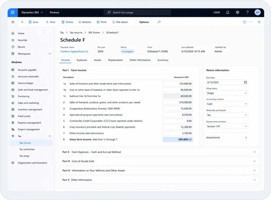Open the Filing status dropdown
271x200 pixels.
(227, 93)
